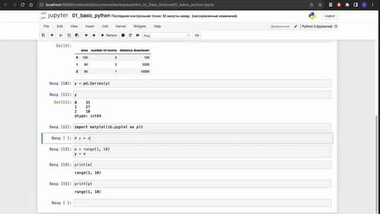The height and width of the screenshot is (214, 380).
Task: Click the browser address bar URL
Action: click(129, 5)
